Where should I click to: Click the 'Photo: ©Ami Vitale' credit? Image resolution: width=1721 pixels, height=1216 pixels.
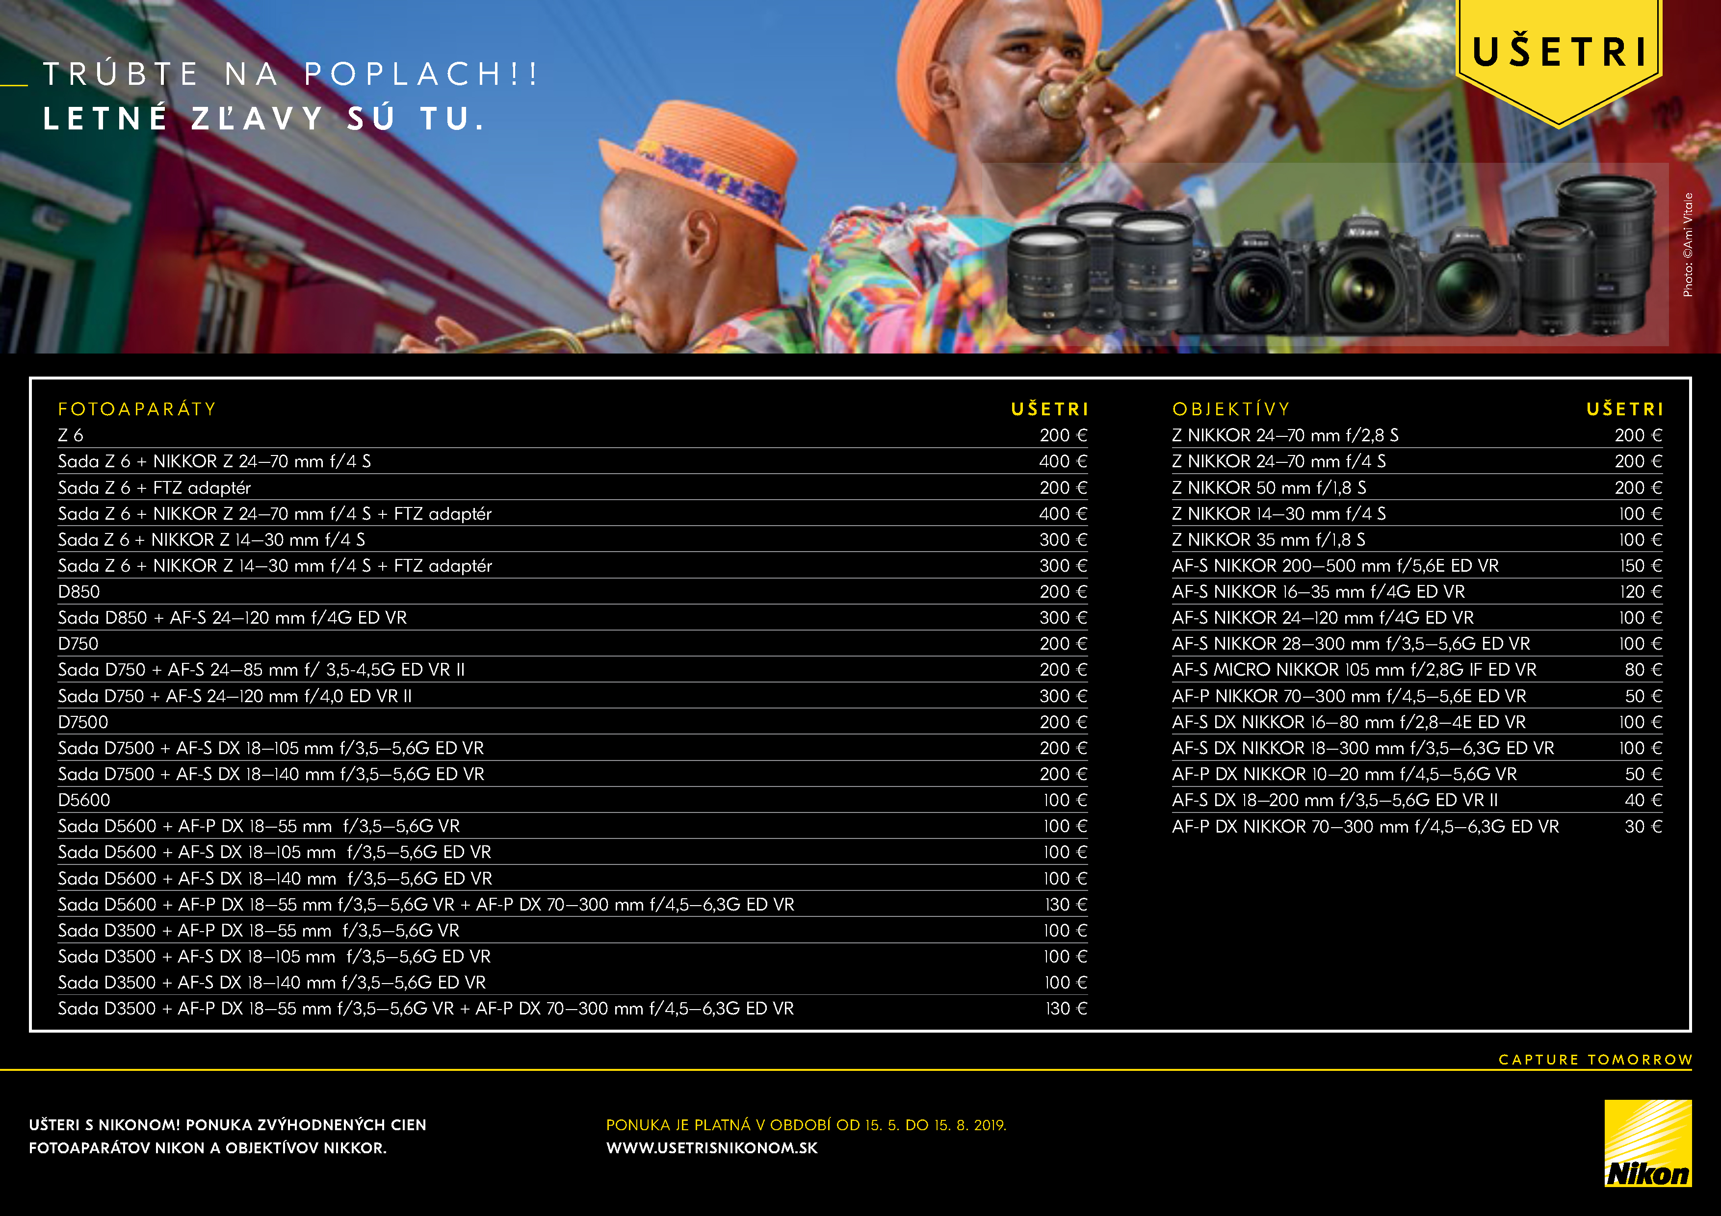click(1687, 245)
